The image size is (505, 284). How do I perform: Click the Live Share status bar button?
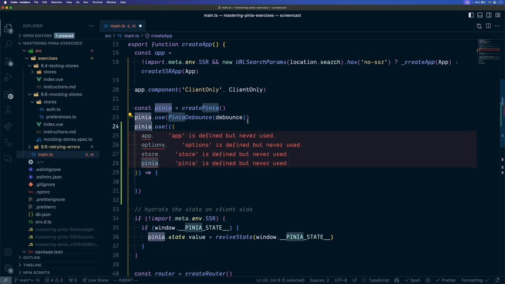[95, 280]
